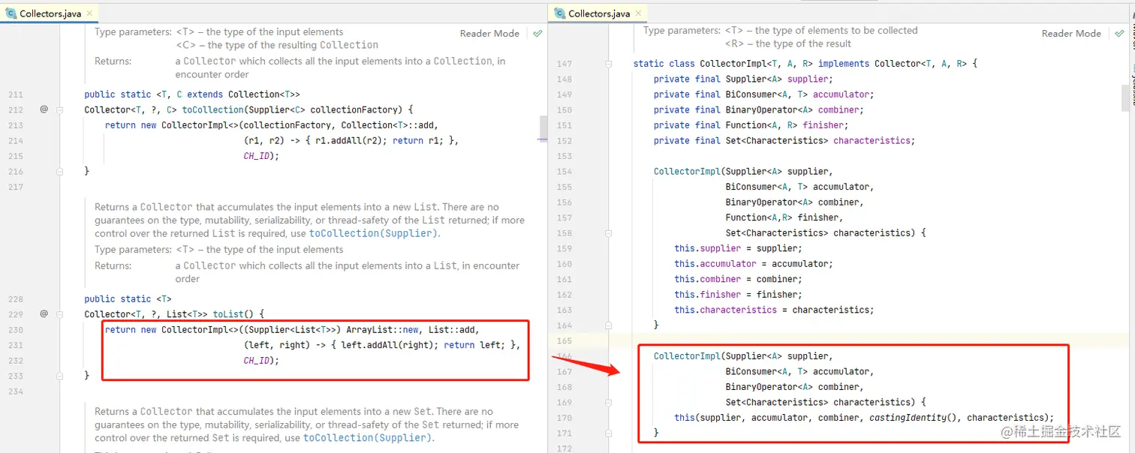The image size is (1135, 453).
Task: Click the green inspection checkmark in left editor
Action: pyautogui.click(x=537, y=34)
